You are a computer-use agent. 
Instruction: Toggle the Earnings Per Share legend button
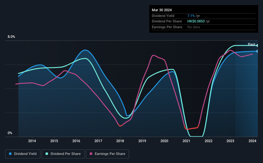coord(107,154)
